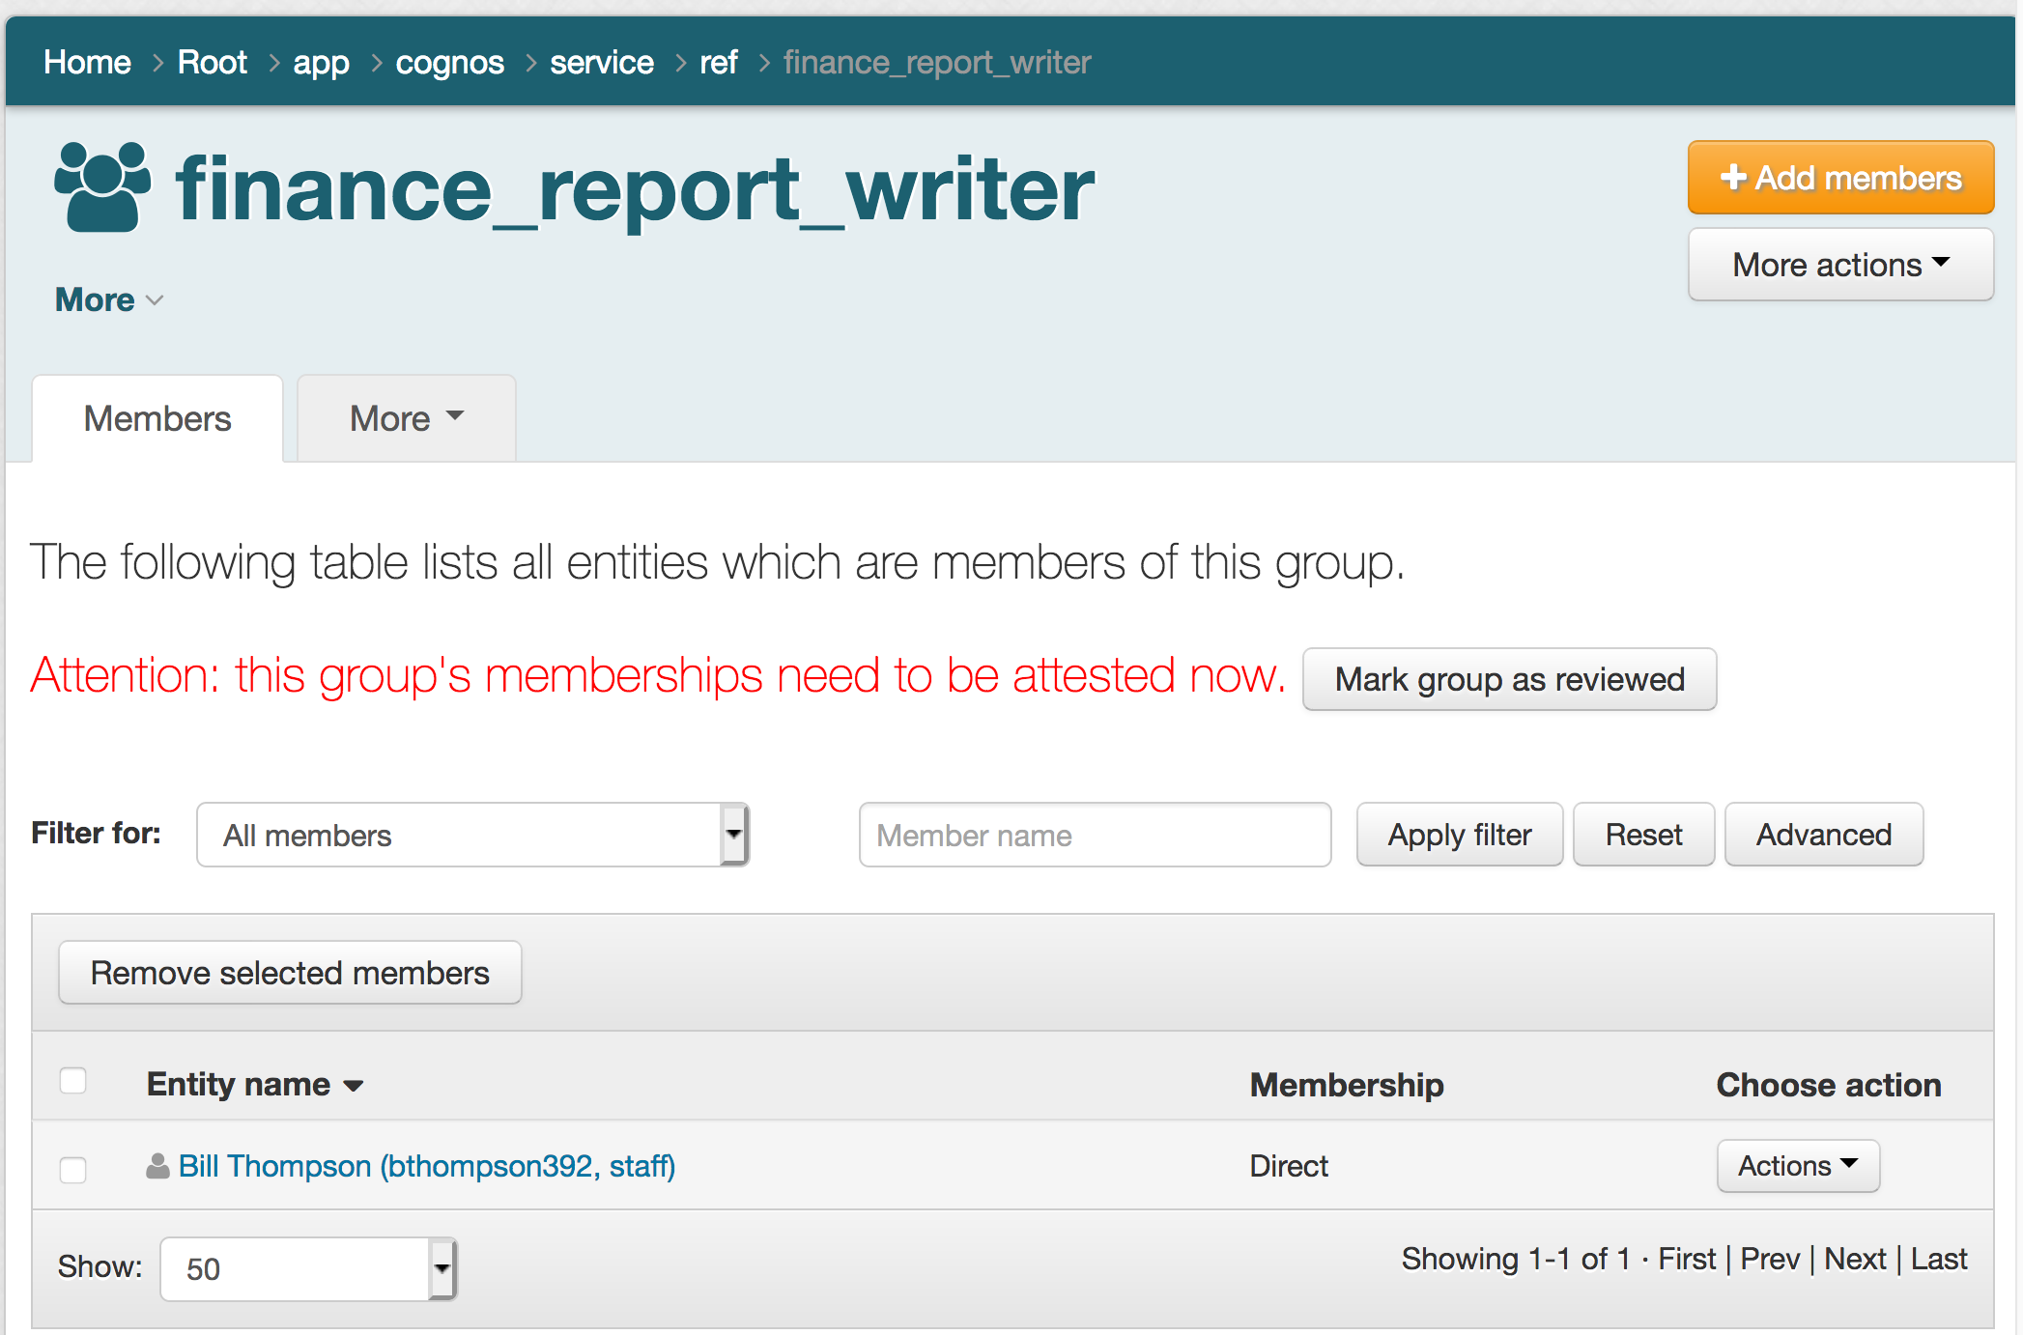The image size is (2023, 1335).
Task: Go to cognos in the breadcrumb
Action: pos(449,63)
